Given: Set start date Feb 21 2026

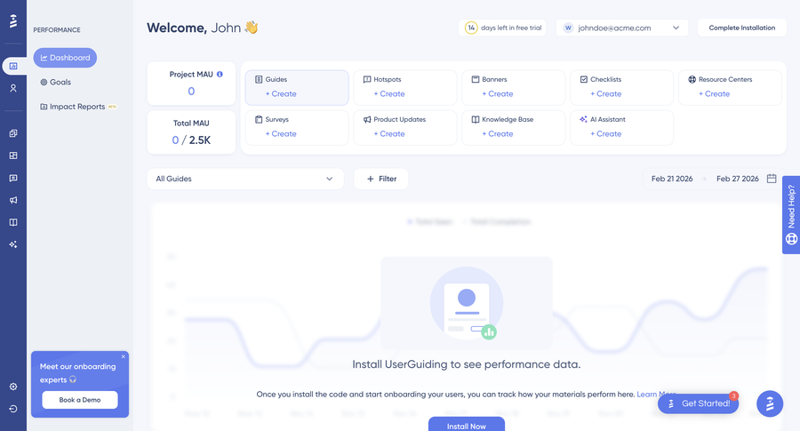Looking at the screenshot, I should (672, 179).
